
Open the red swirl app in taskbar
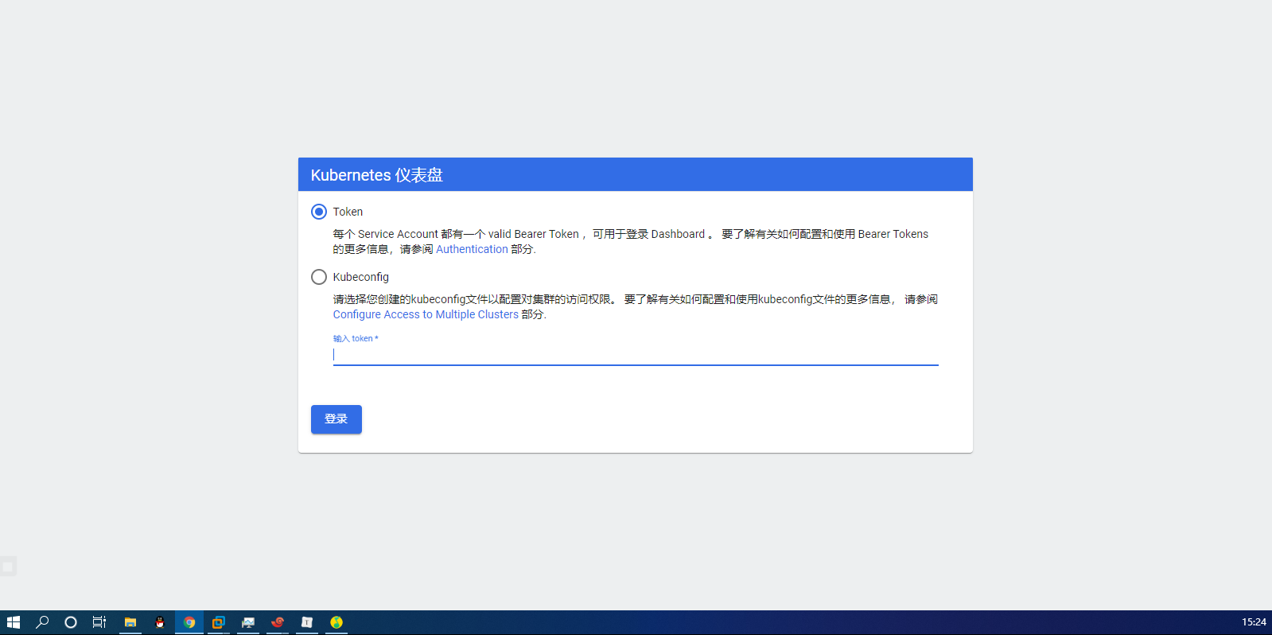click(278, 622)
